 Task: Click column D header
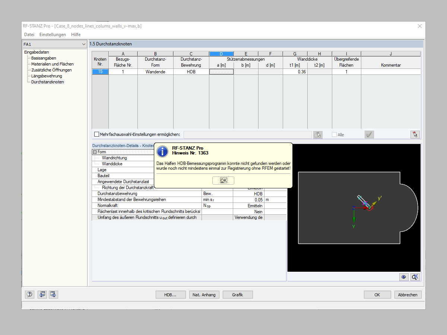coord(221,54)
